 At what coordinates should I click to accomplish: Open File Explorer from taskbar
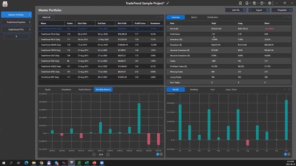tap(34, 163)
